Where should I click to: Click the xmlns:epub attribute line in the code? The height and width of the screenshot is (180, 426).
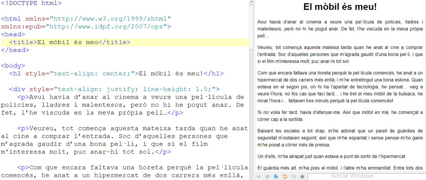86,27
